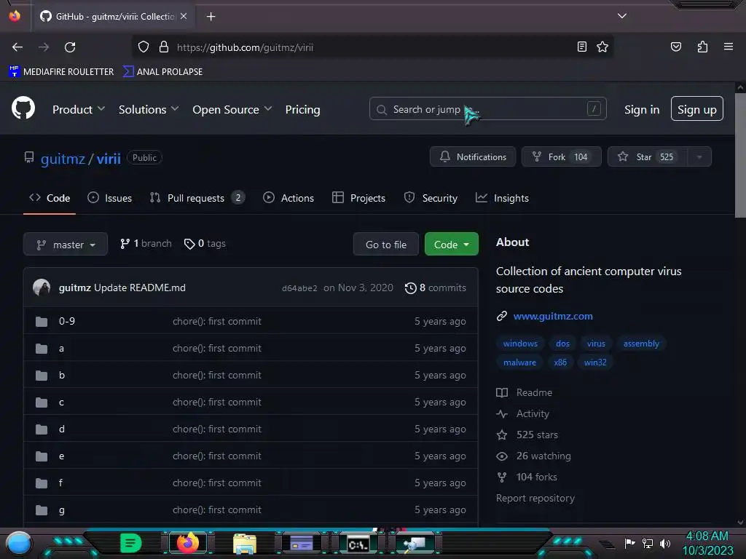
Task: Click the assembly topic tag
Action: [641, 344]
